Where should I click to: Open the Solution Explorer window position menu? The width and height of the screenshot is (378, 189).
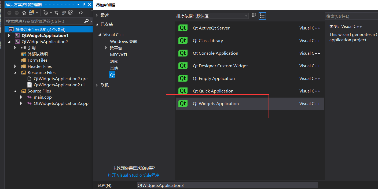pos(79,5)
